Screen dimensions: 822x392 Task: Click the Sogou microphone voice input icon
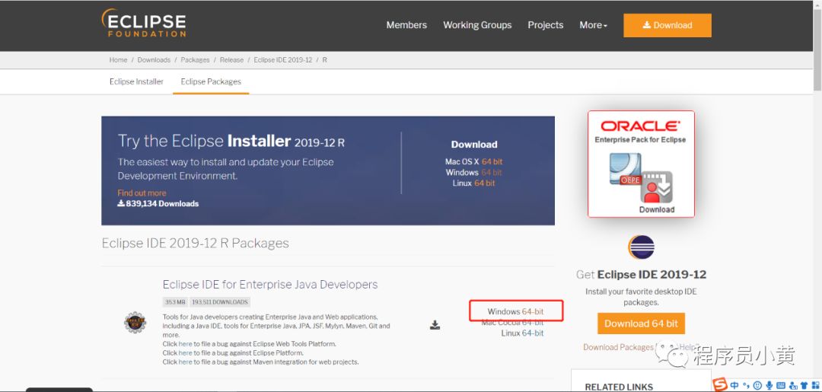pos(769,386)
